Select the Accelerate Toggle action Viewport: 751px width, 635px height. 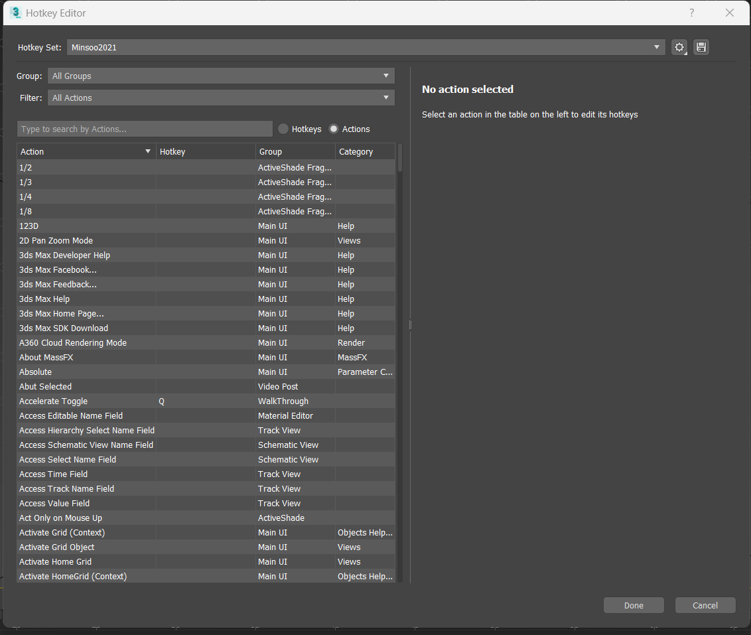click(206, 401)
